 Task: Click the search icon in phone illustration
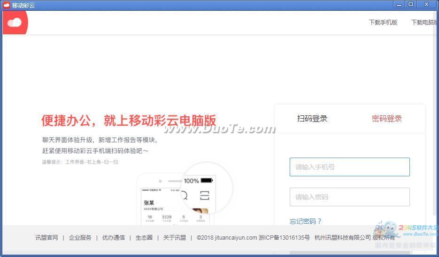pos(184,195)
